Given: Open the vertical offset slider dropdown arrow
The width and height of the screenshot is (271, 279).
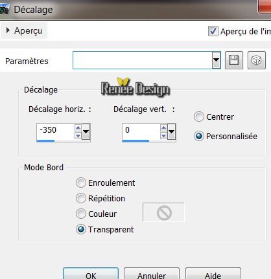Looking at the screenshot, I should tap(171, 131).
